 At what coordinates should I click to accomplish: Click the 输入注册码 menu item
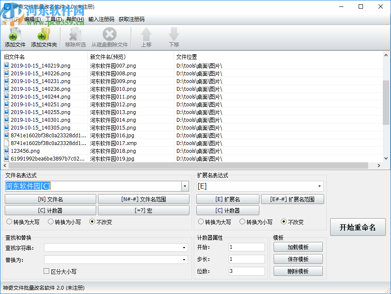[x=101, y=19]
